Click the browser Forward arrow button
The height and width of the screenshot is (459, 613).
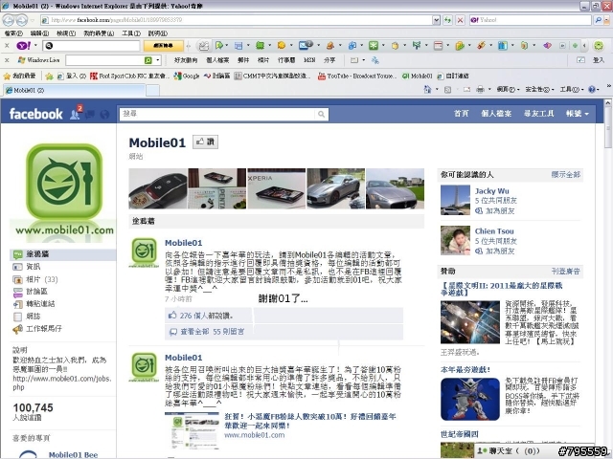coord(22,19)
